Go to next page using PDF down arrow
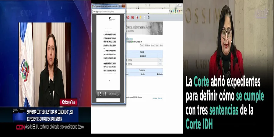274x137 pixels. click(x=106, y=94)
